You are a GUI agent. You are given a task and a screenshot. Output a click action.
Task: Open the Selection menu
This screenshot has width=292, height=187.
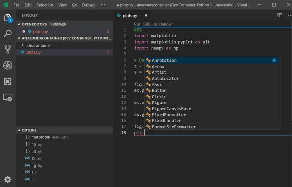(45, 5)
